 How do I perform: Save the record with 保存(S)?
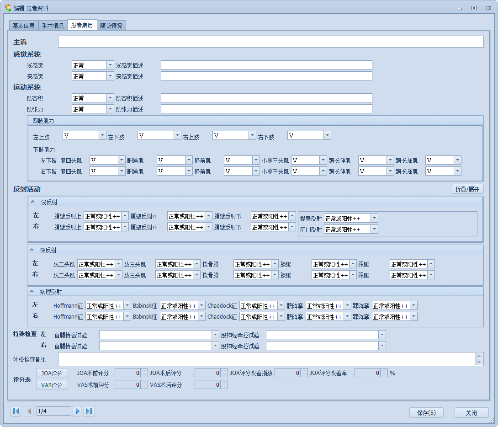(426, 412)
